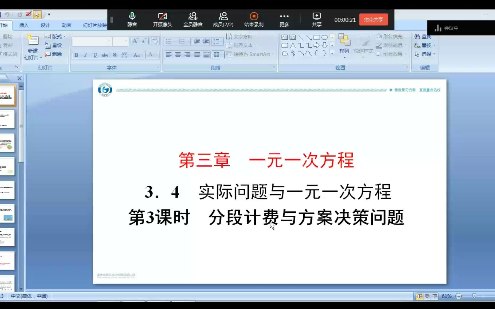Reset the slide (重设)
This screenshot has width=495, height=309.
tap(54, 45)
